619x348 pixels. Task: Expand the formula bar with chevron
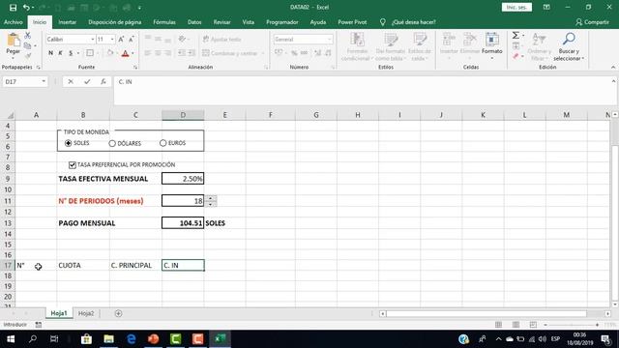click(x=613, y=81)
